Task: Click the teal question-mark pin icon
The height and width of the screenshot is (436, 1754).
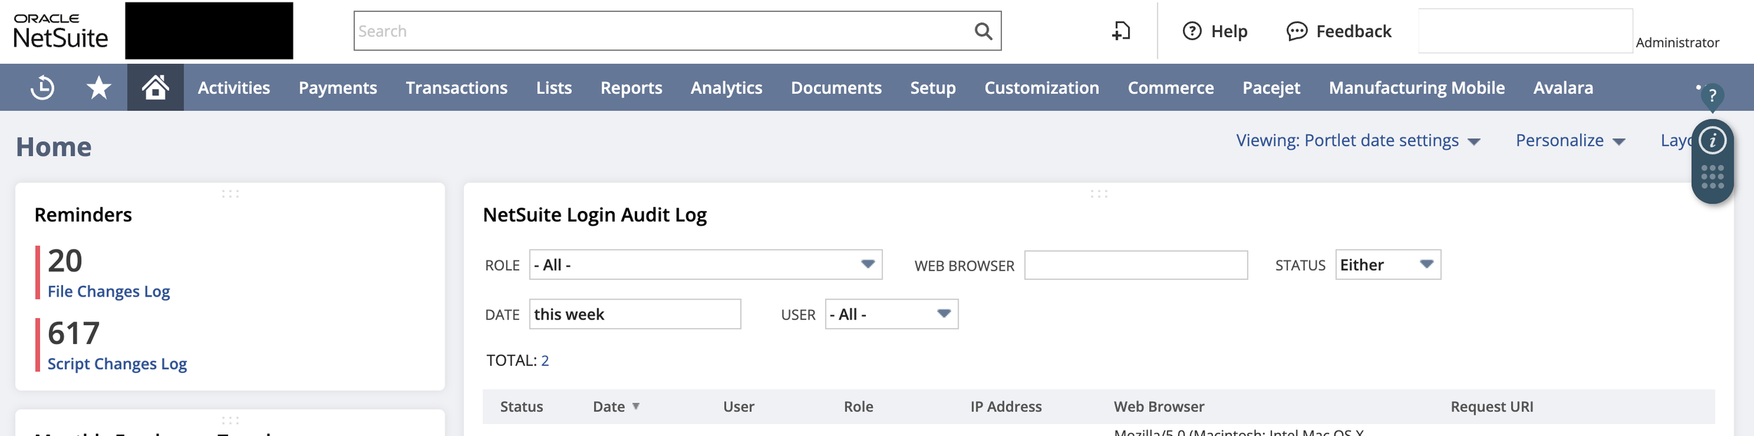Action: pyautogui.click(x=1713, y=97)
